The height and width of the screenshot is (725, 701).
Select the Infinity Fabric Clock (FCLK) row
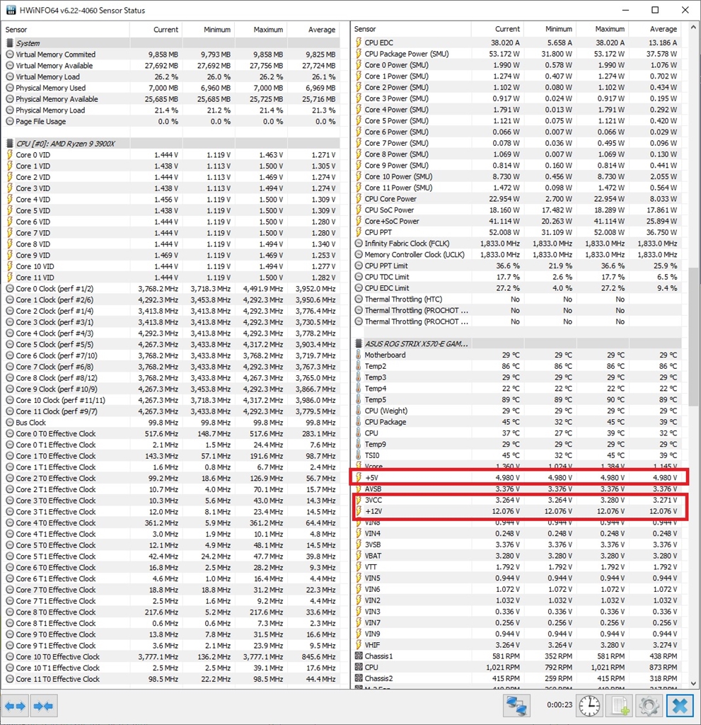point(516,244)
